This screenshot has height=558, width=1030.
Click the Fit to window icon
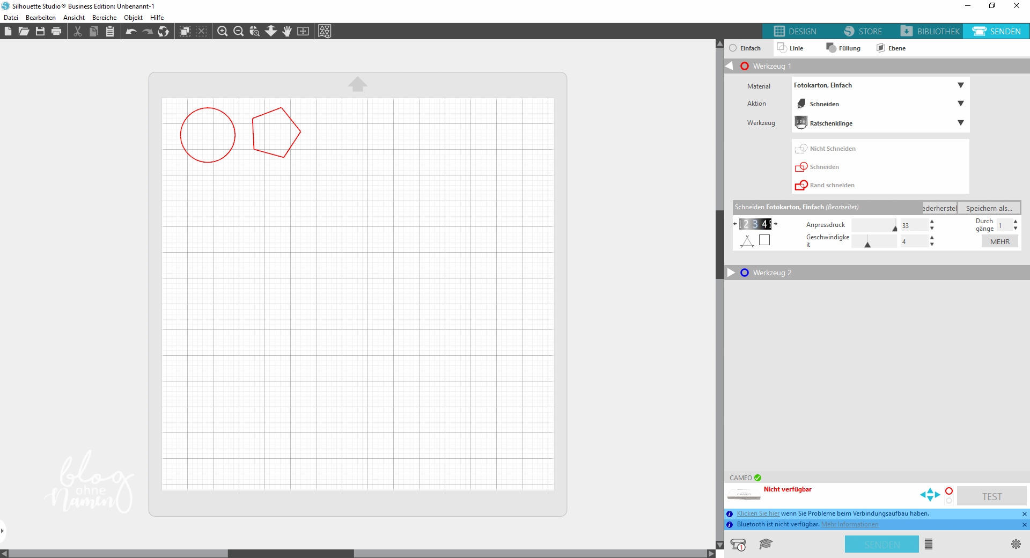[x=303, y=31]
